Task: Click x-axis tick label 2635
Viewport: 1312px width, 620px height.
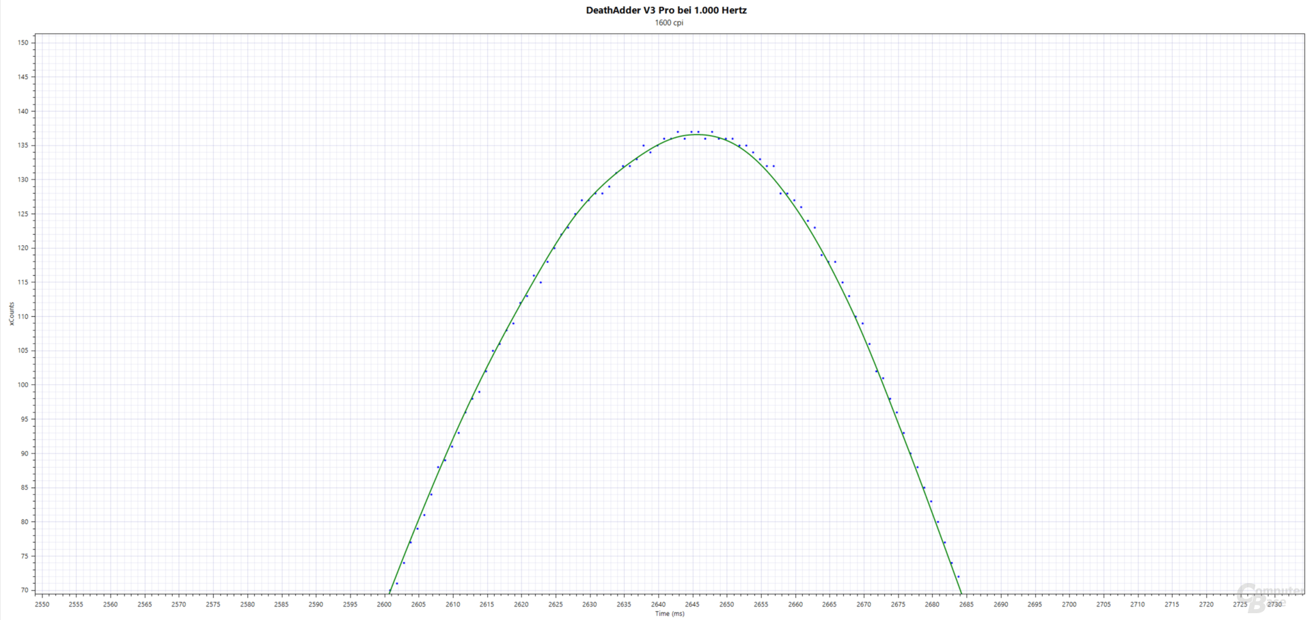Action: tap(624, 604)
